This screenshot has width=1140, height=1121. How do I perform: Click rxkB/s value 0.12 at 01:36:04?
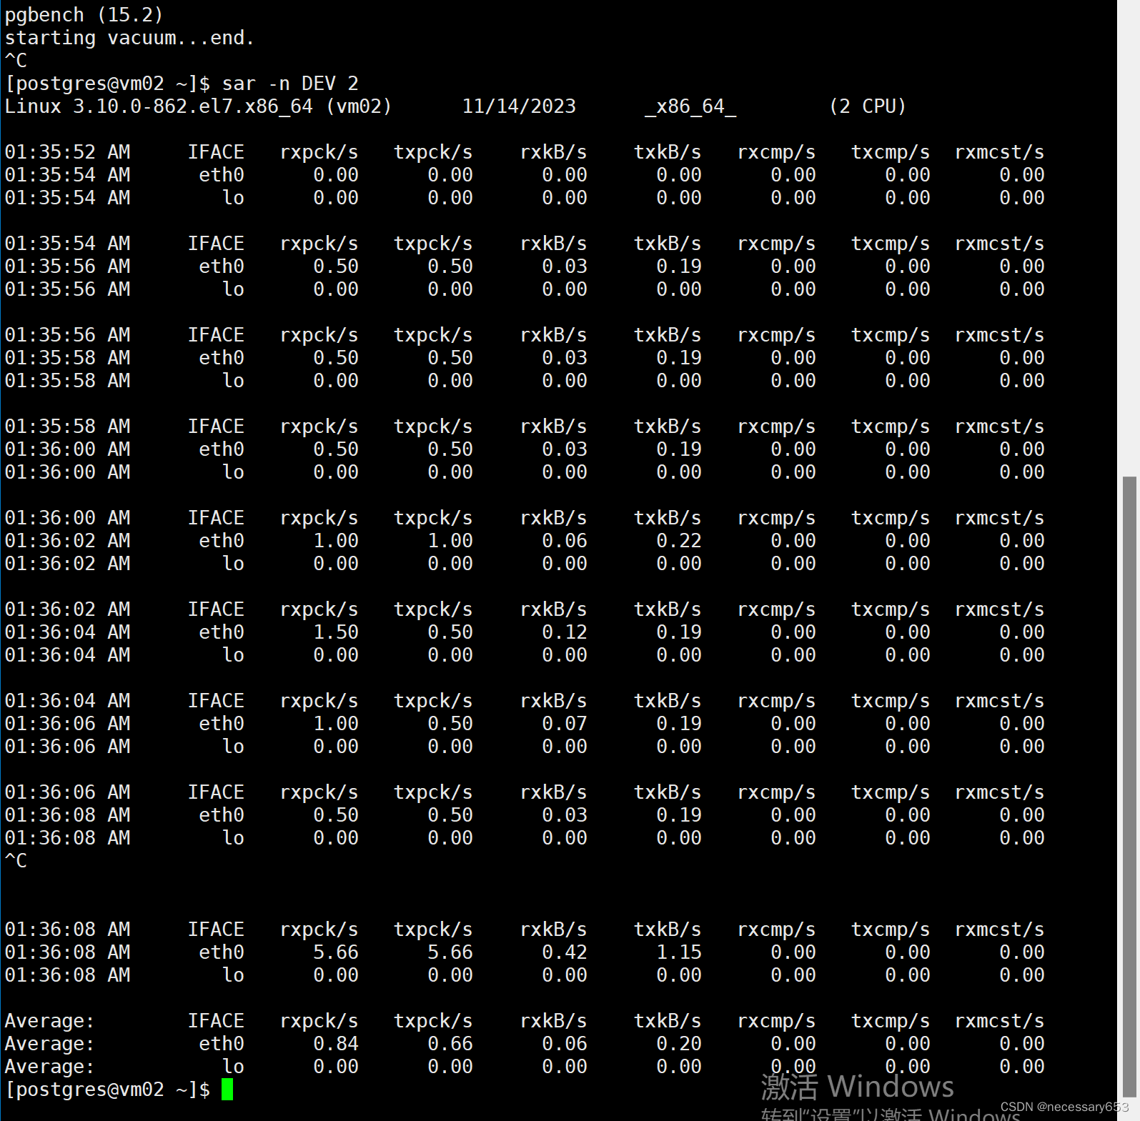point(565,632)
